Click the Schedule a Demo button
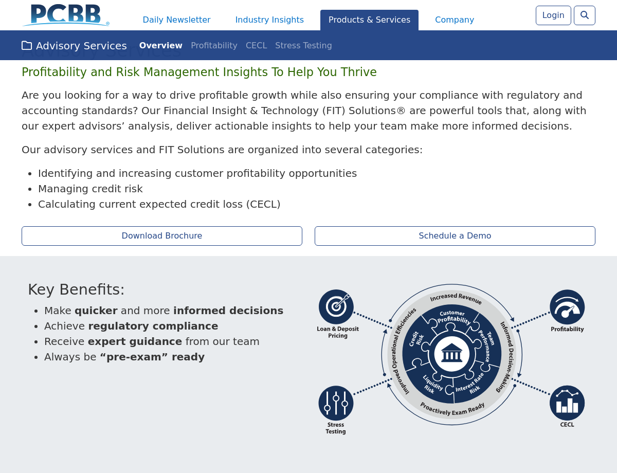This screenshot has width=617, height=473. coord(455,236)
